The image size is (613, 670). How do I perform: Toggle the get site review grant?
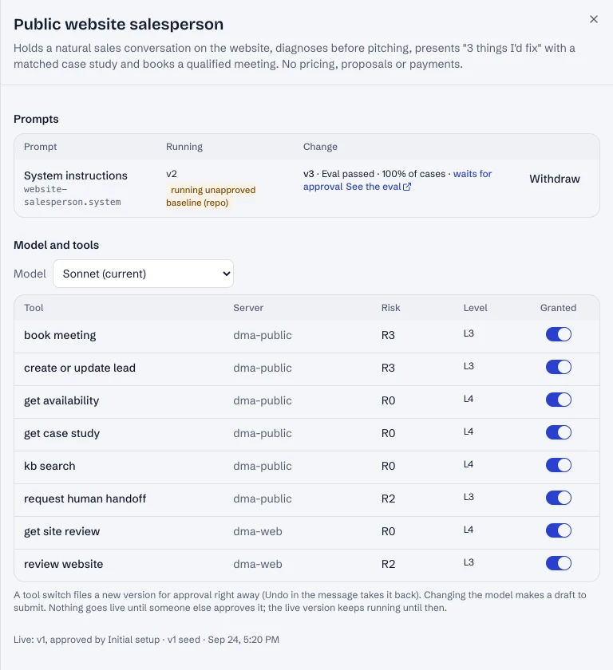point(558,530)
